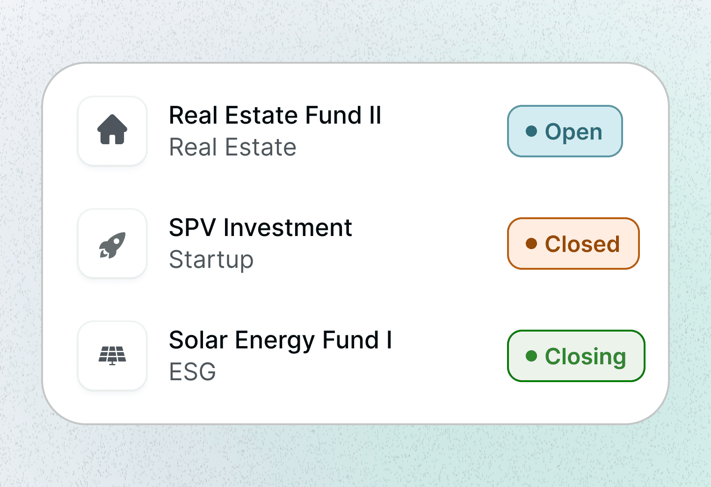Click the teal dot inside Open badge
The image size is (711, 487).
click(531, 131)
